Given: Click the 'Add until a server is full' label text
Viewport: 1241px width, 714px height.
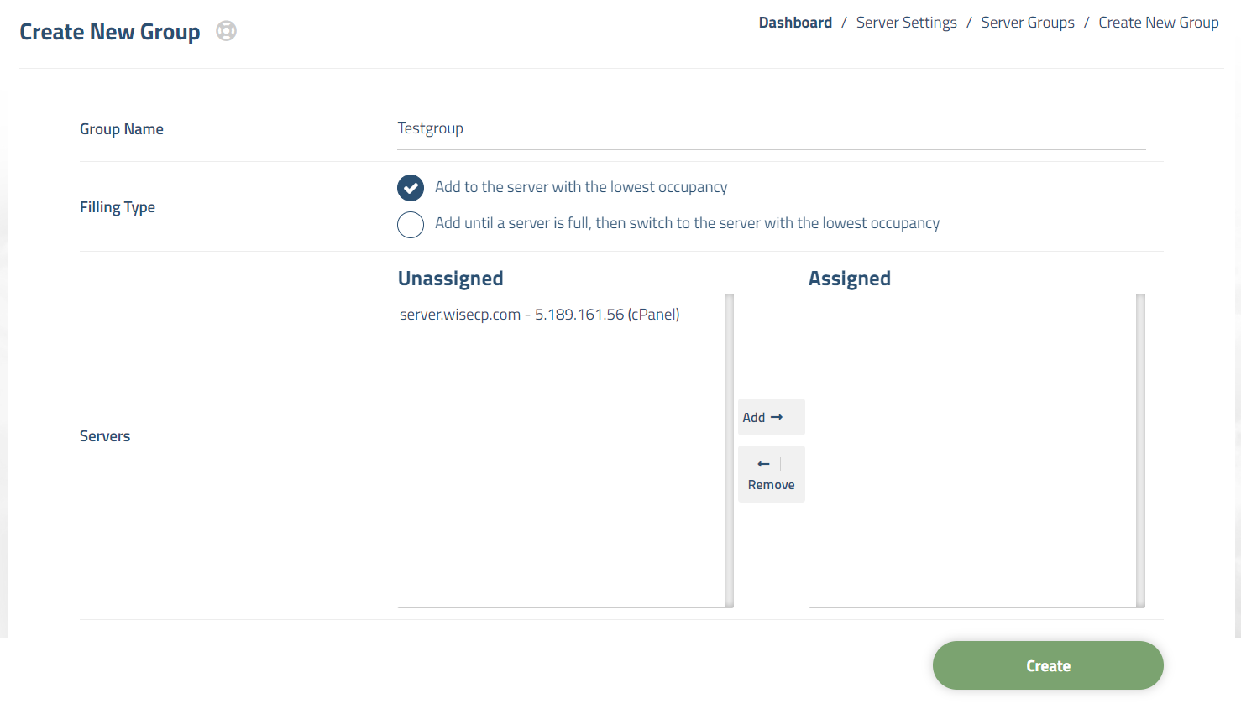Looking at the screenshot, I should [686, 223].
